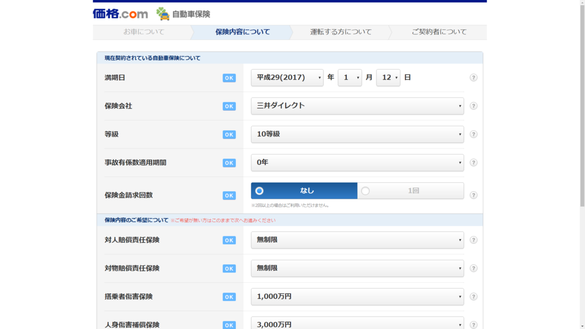Click OK badge beside 対人賠償責任保険

click(229, 240)
